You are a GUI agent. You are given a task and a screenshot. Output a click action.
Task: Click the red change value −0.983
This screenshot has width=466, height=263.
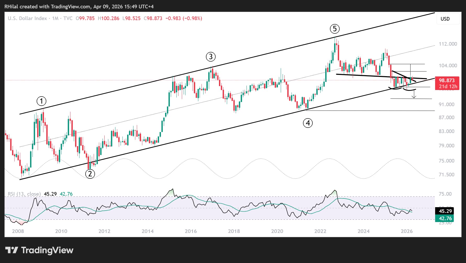pyautogui.click(x=173, y=18)
